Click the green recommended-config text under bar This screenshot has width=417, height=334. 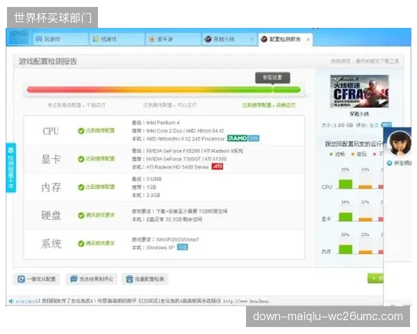click(268, 105)
